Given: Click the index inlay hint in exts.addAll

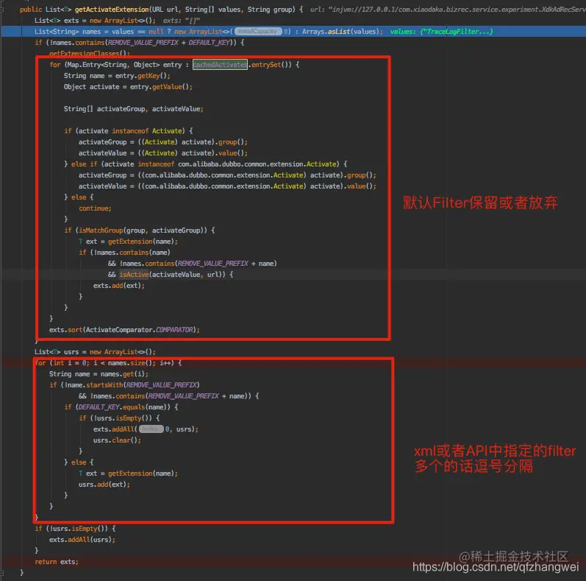Looking at the screenshot, I should pyautogui.click(x=151, y=429).
